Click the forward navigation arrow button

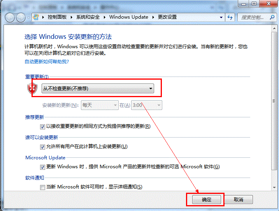pyautogui.click(x=21, y=17)
